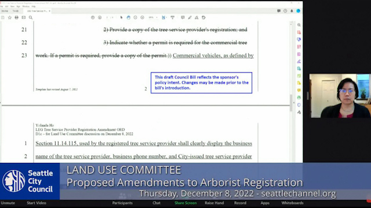The height and width of the screenshot is (208, 371).
Task: Open Fill & Sign purple pen tool
Action: 299,61
